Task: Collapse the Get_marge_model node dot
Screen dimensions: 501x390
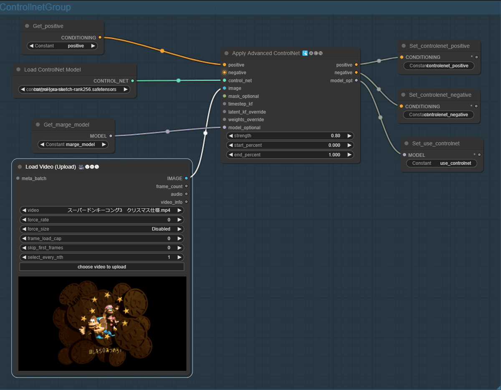Action: click(38, 125)
